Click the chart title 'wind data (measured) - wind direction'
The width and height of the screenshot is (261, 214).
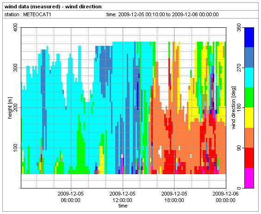[53, 6]
